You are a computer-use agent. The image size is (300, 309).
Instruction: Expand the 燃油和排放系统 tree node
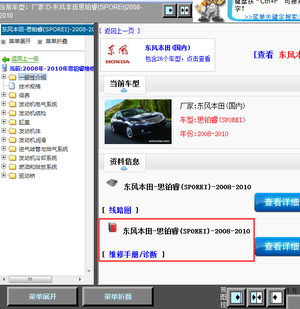[x=3, y=166]
